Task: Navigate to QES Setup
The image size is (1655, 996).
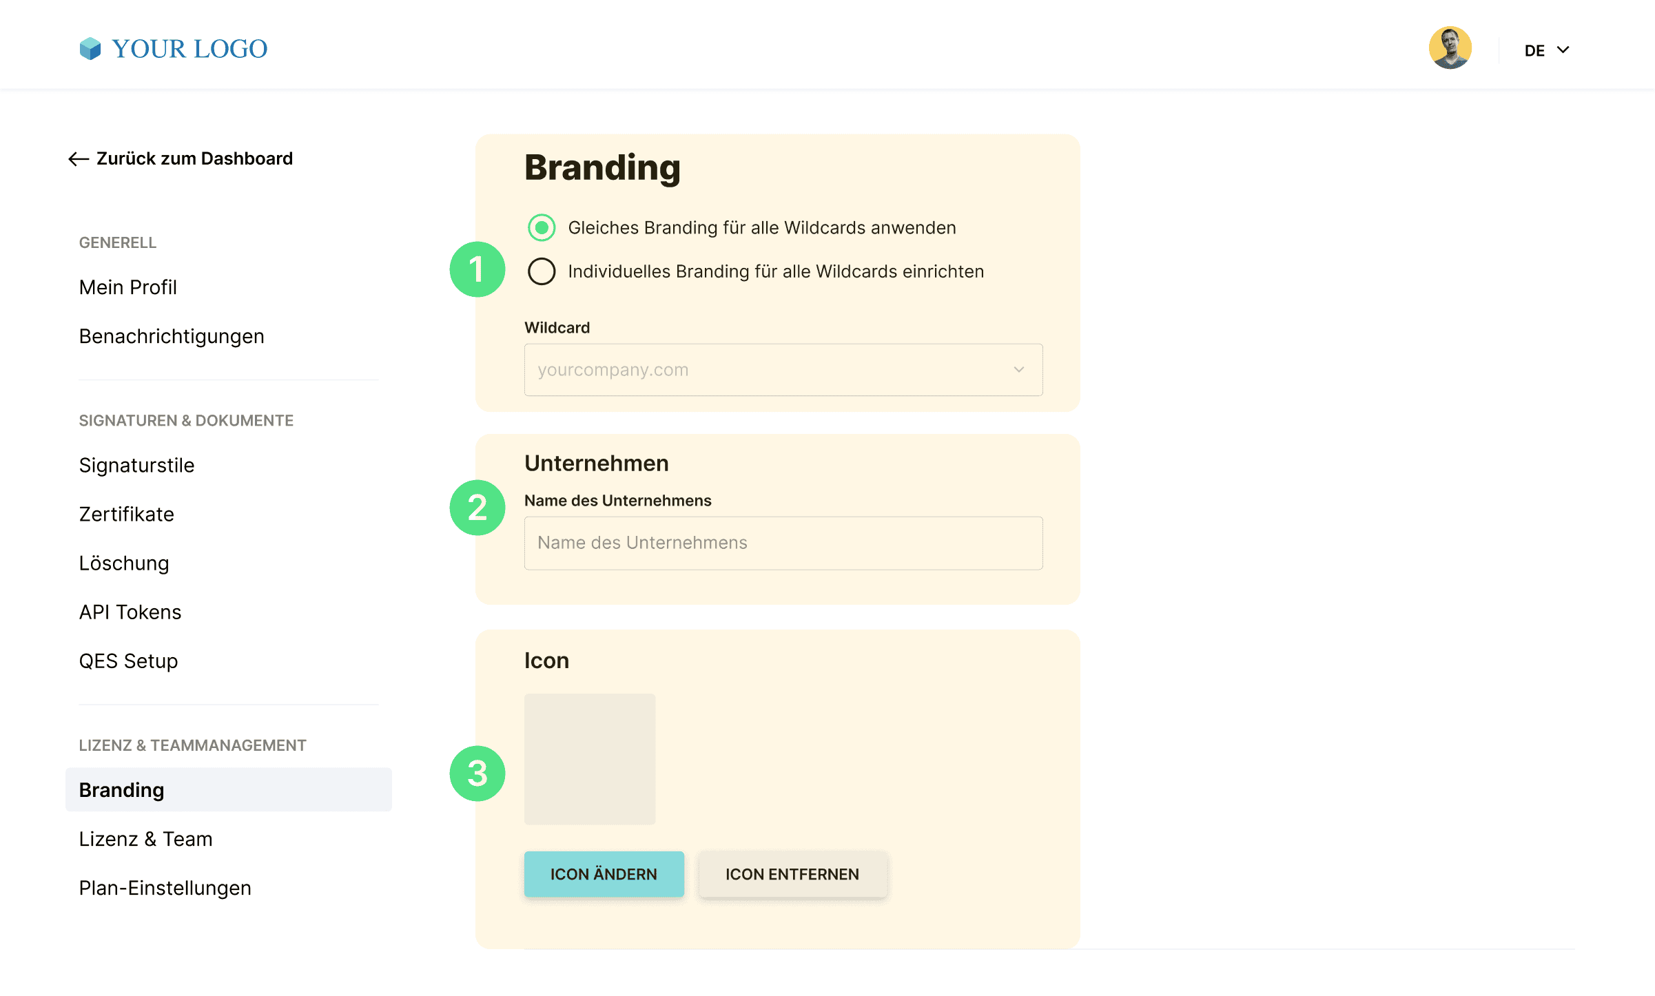Action: 128,661
